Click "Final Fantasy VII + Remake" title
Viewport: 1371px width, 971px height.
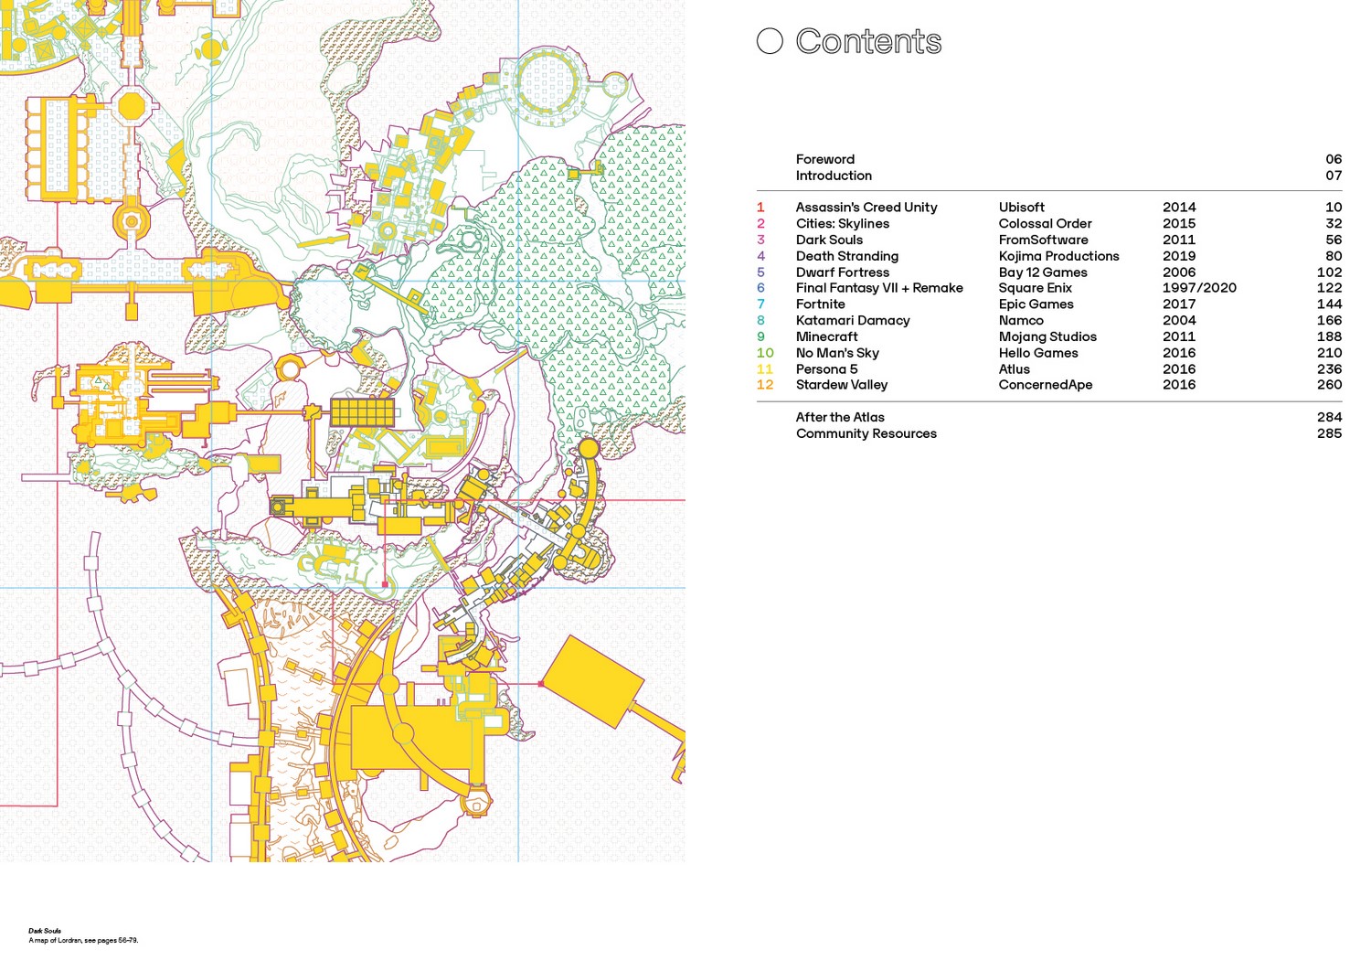879,288
